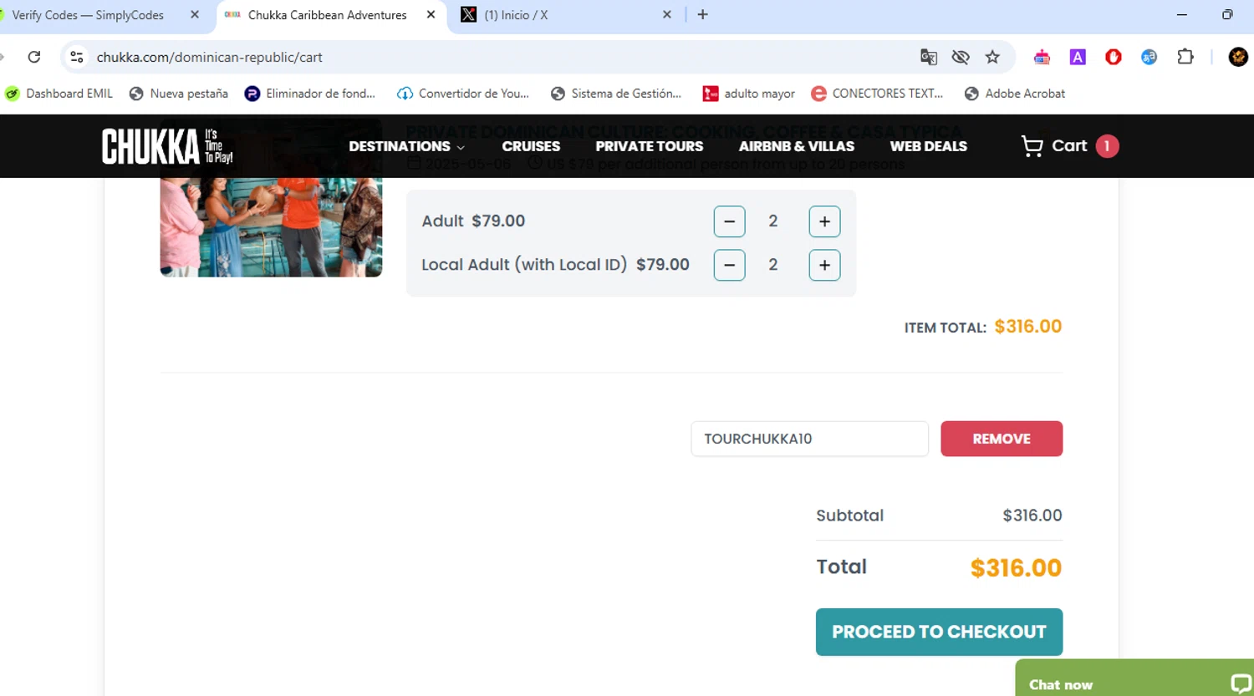Open the Chrome profile avatar
Viewport: 1254px width, 696px height.
click(1238, 57)
